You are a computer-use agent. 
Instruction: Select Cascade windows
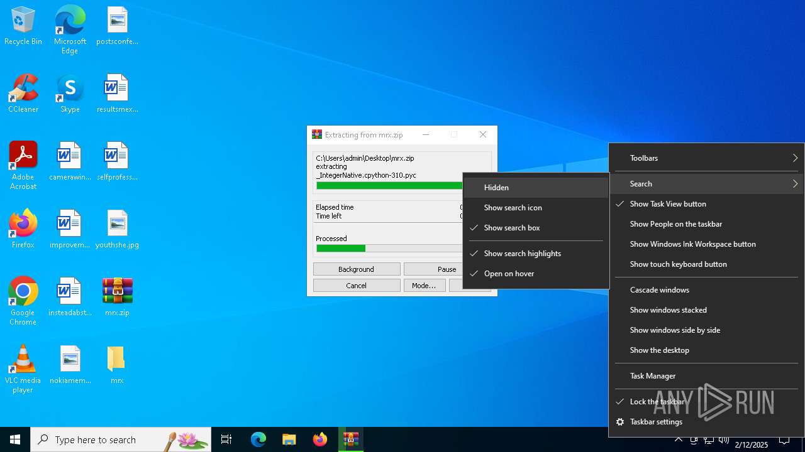[706, 290]
